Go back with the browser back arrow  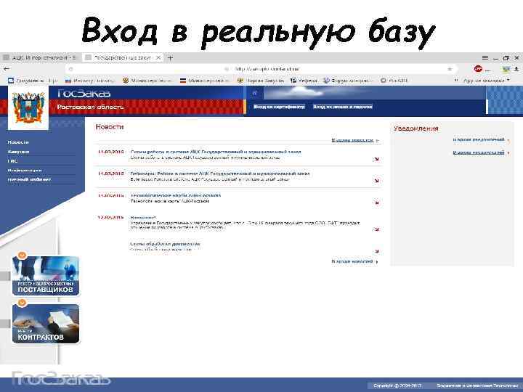click(x=7, y=69)
